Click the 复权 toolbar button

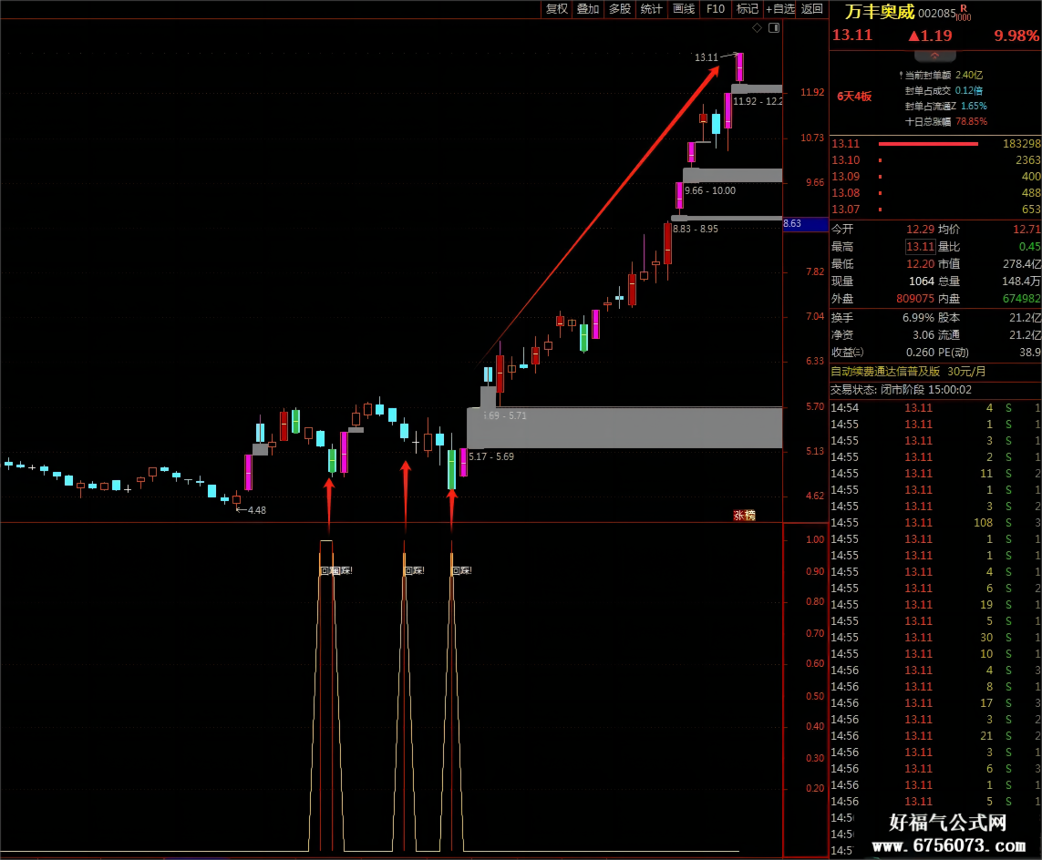click(556, 8)
